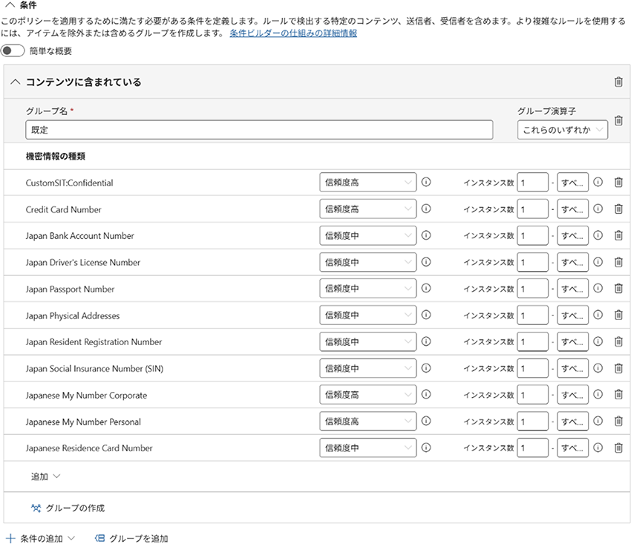Collapse the コンテンツに含まれている panel
The width and height of the screenshot is (631, 544).
tap(15, 82)
